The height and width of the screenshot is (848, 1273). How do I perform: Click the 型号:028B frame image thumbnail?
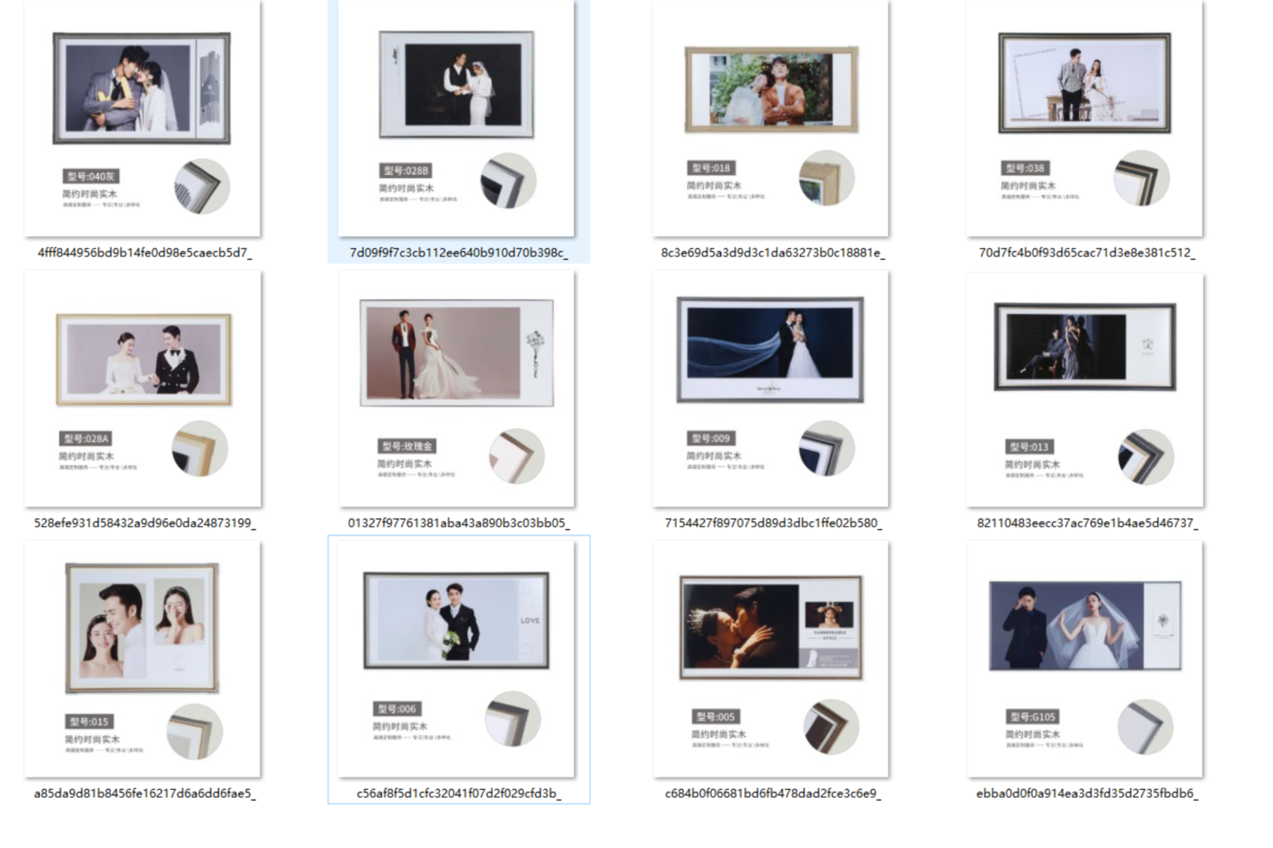[456, 119]
